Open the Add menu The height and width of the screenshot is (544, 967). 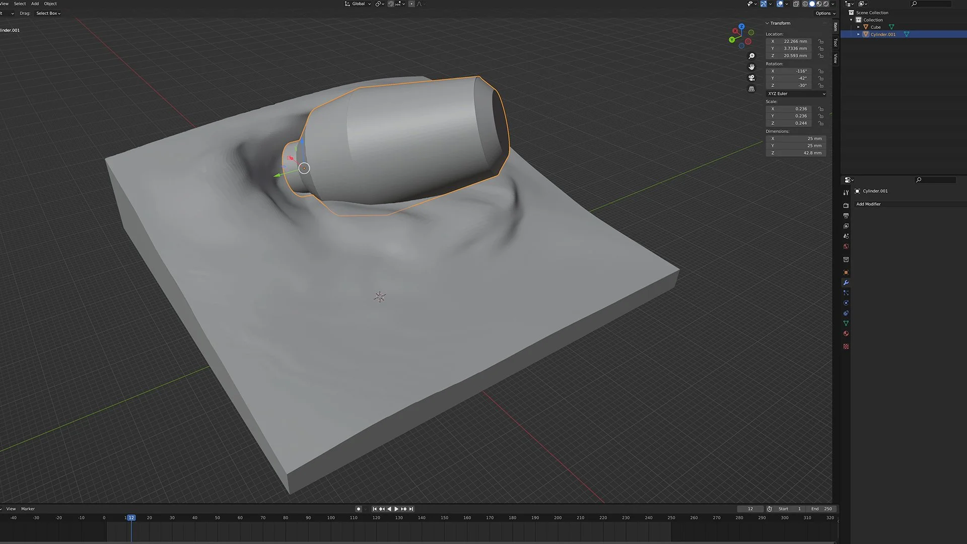point(35,4)
